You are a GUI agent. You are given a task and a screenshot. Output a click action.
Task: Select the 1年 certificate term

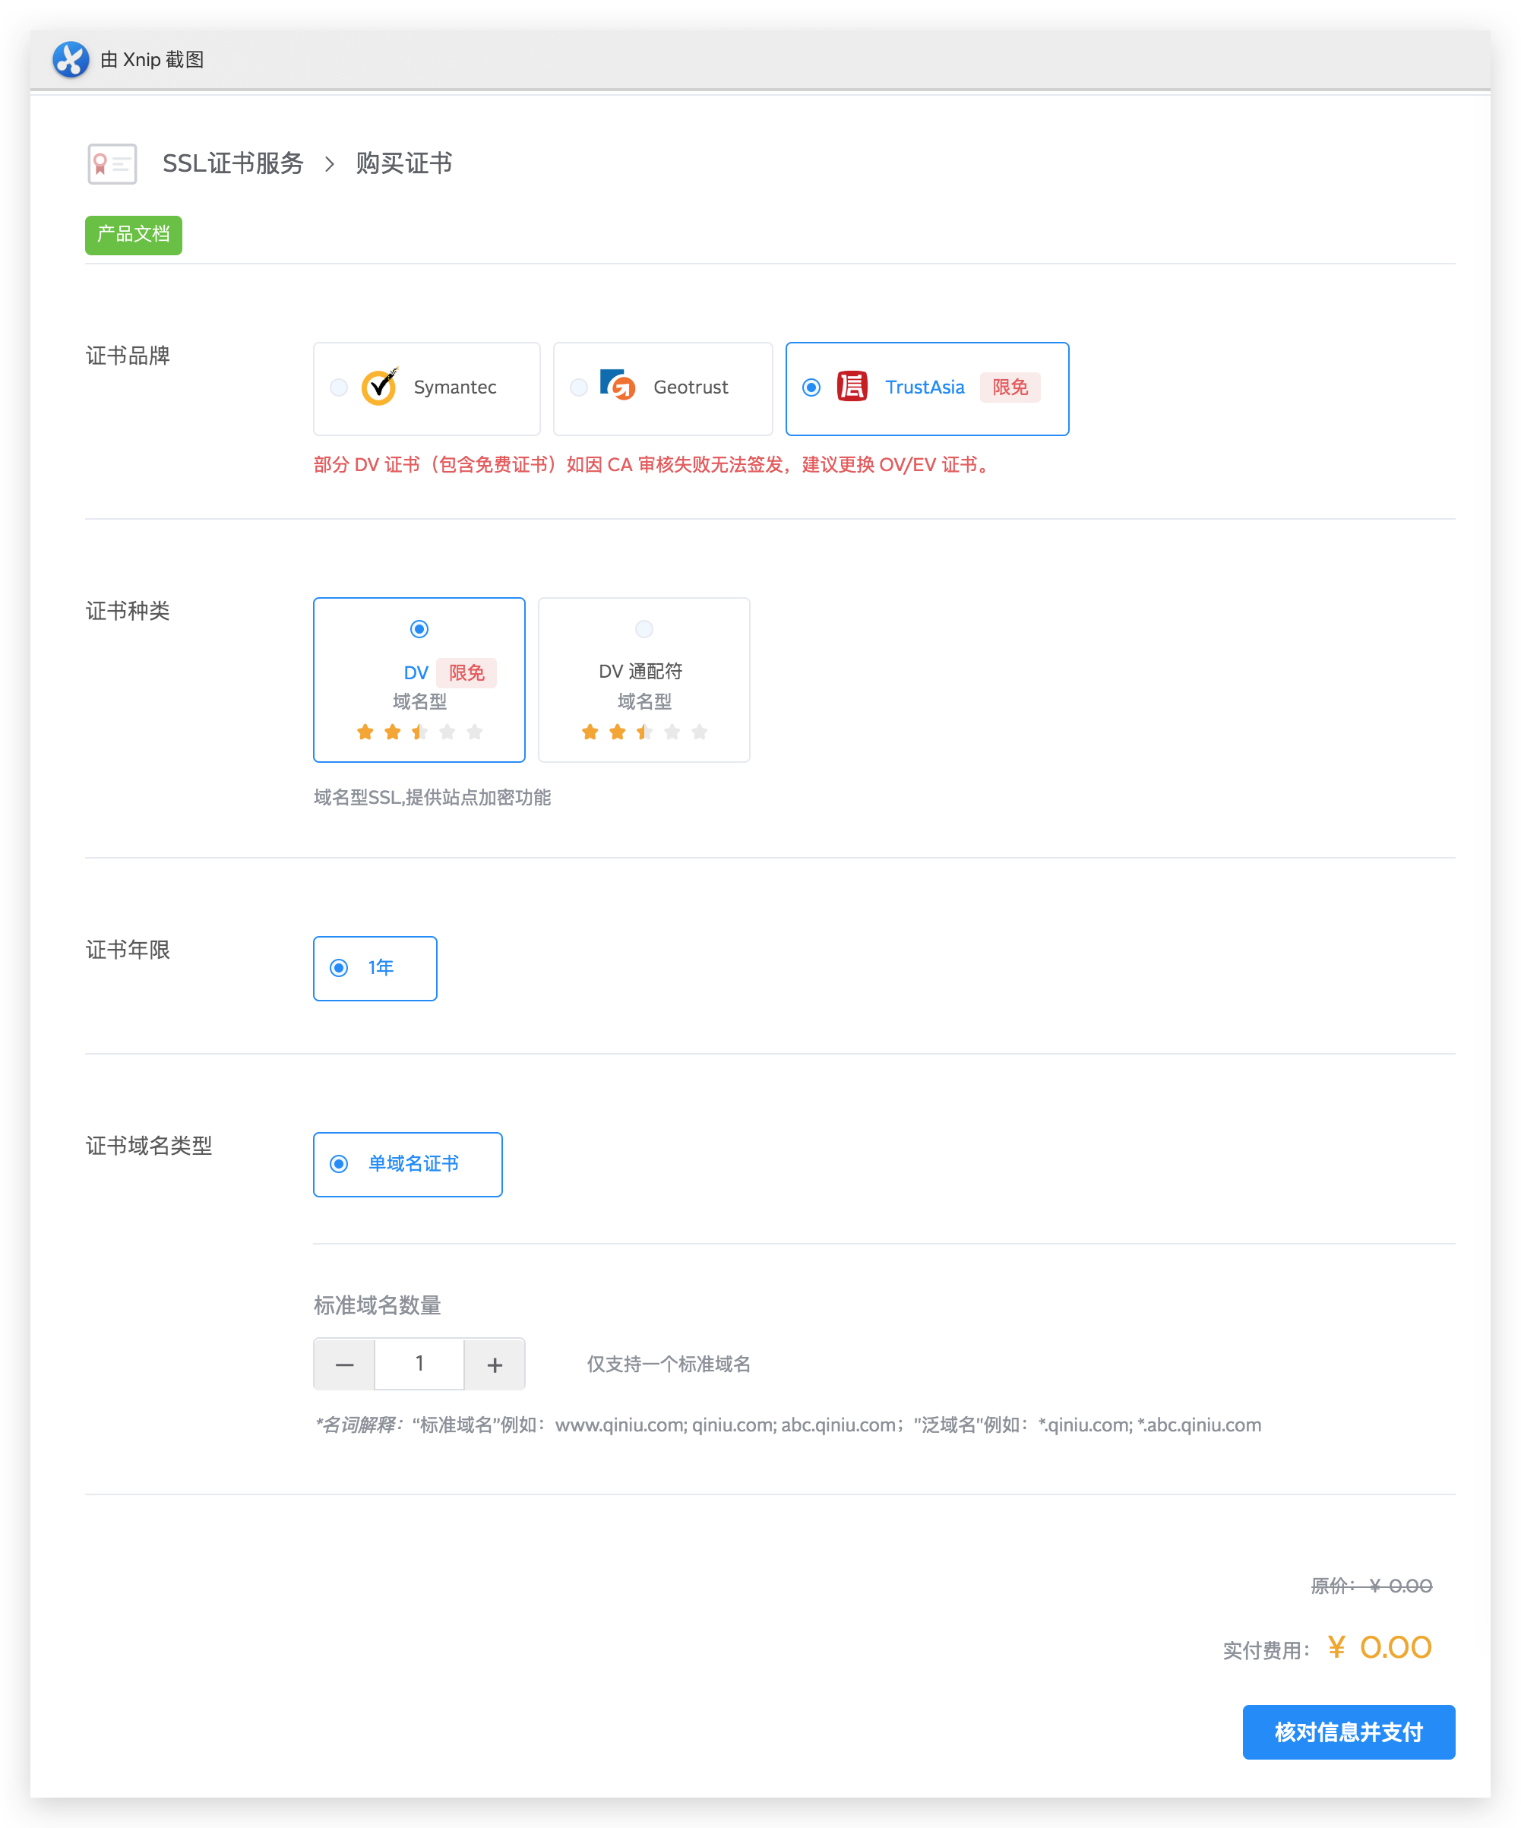[x=340, y=968]
